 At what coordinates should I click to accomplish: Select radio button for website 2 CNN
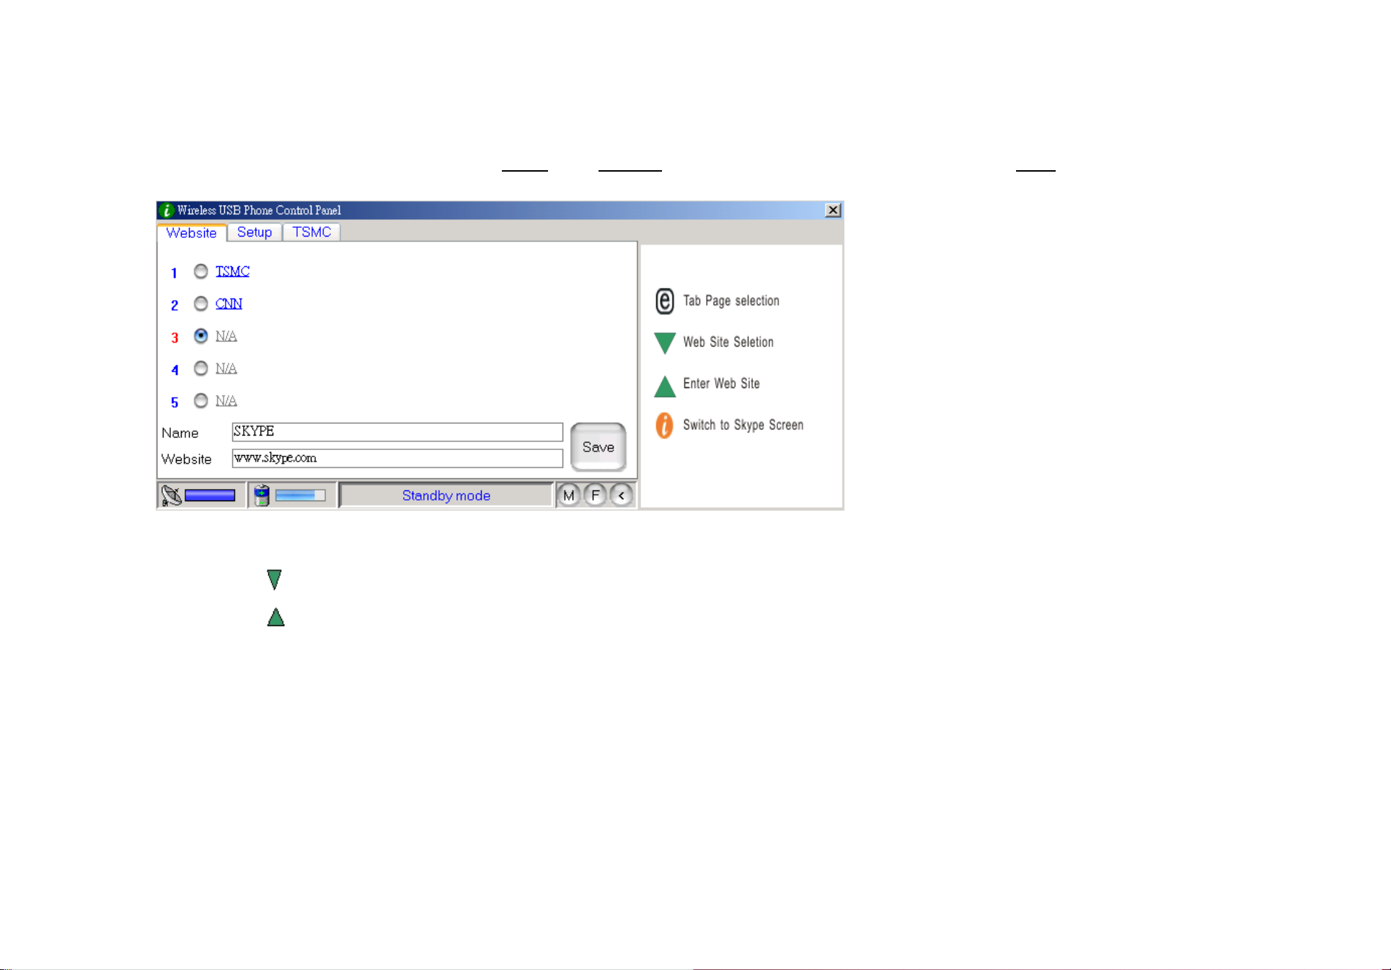tap(201, 304)
